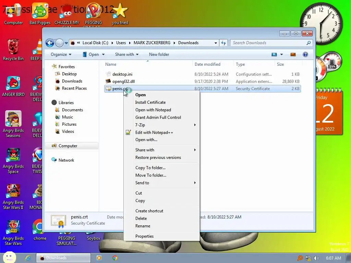This screenshot has height=263, width=351.
Task: Select the Bad Piggies desktop icon
Action: click(x=40, y=14)
